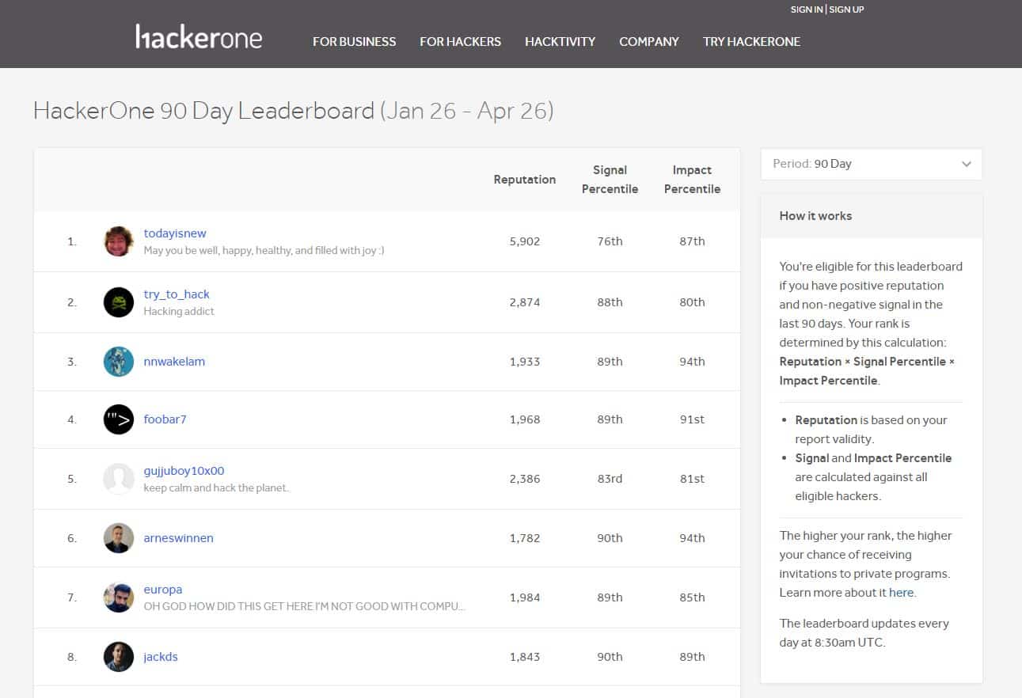Select the reputation value 2,874

[525, 302]
